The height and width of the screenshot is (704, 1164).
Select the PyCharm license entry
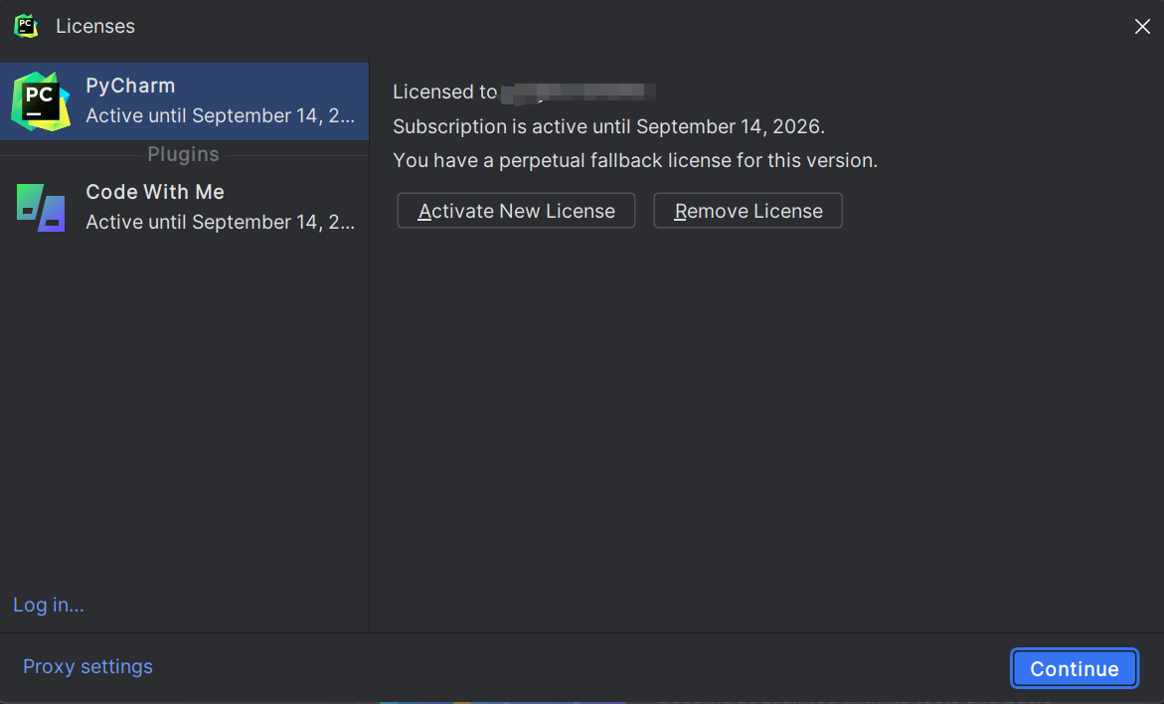point(184,101)
